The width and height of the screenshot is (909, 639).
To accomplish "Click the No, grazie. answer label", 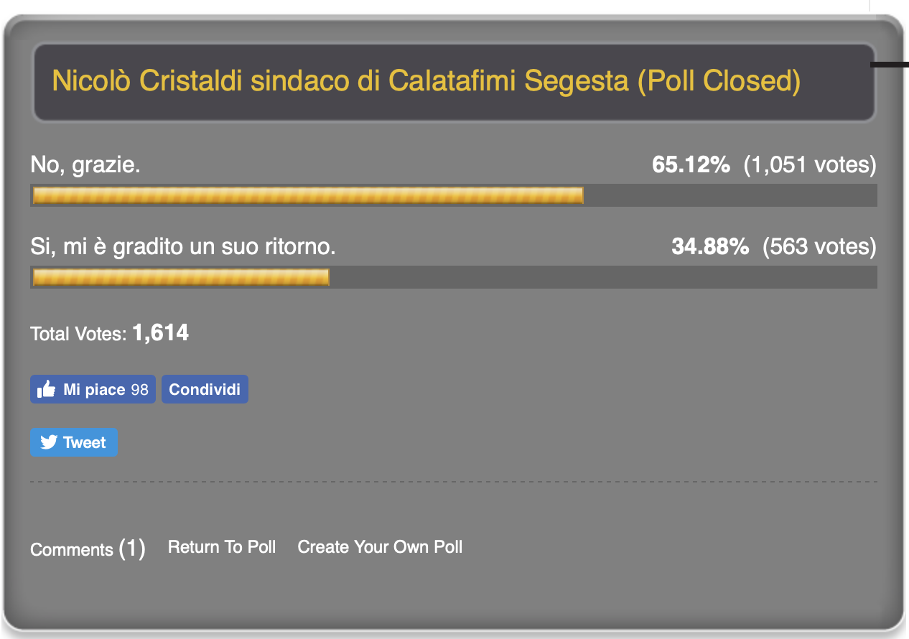I will click(85, 166).
